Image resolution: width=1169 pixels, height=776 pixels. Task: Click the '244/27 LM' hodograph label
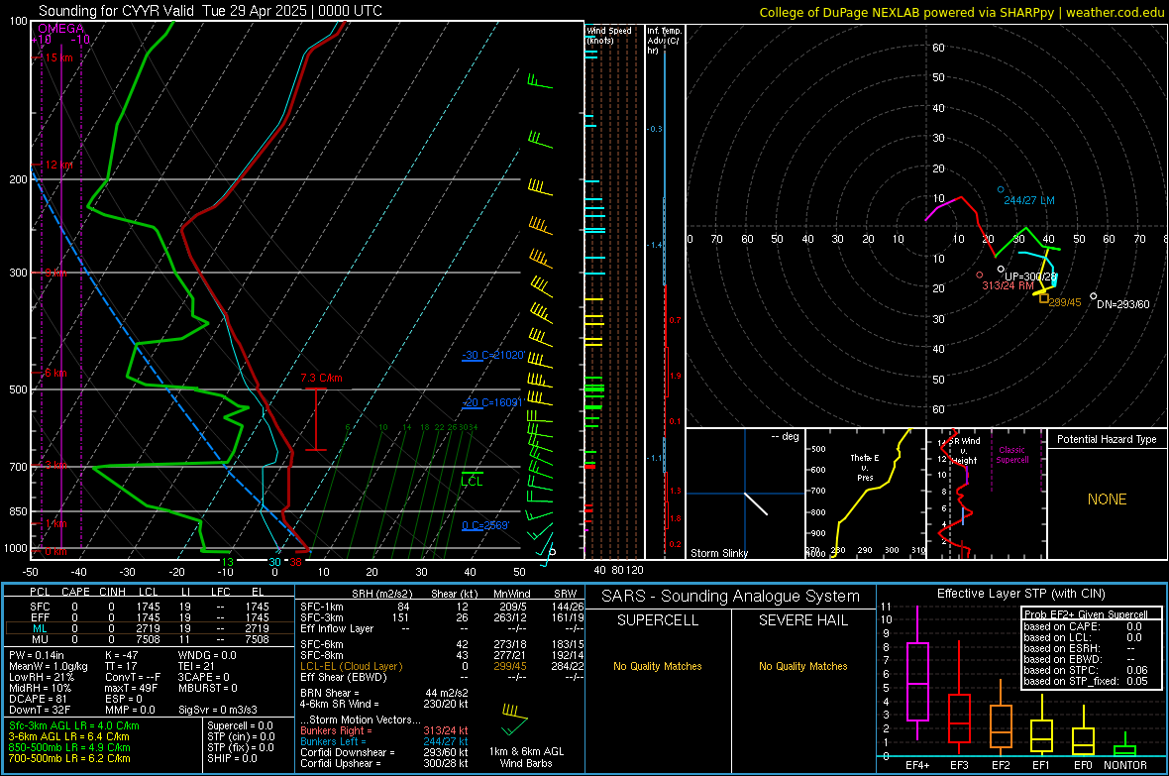pyautogui.click(x=1029, y=200)
